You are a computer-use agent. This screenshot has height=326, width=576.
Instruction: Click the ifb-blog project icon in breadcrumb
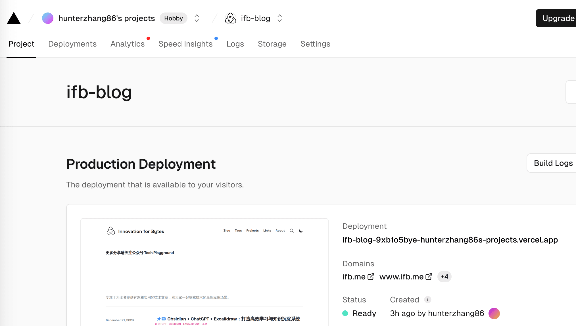click(x=230, y=18)
